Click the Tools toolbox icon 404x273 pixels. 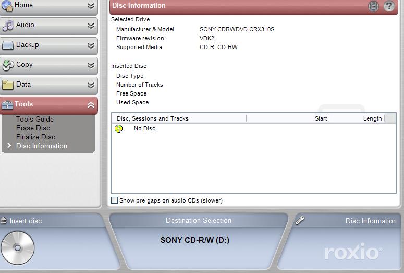7,105
